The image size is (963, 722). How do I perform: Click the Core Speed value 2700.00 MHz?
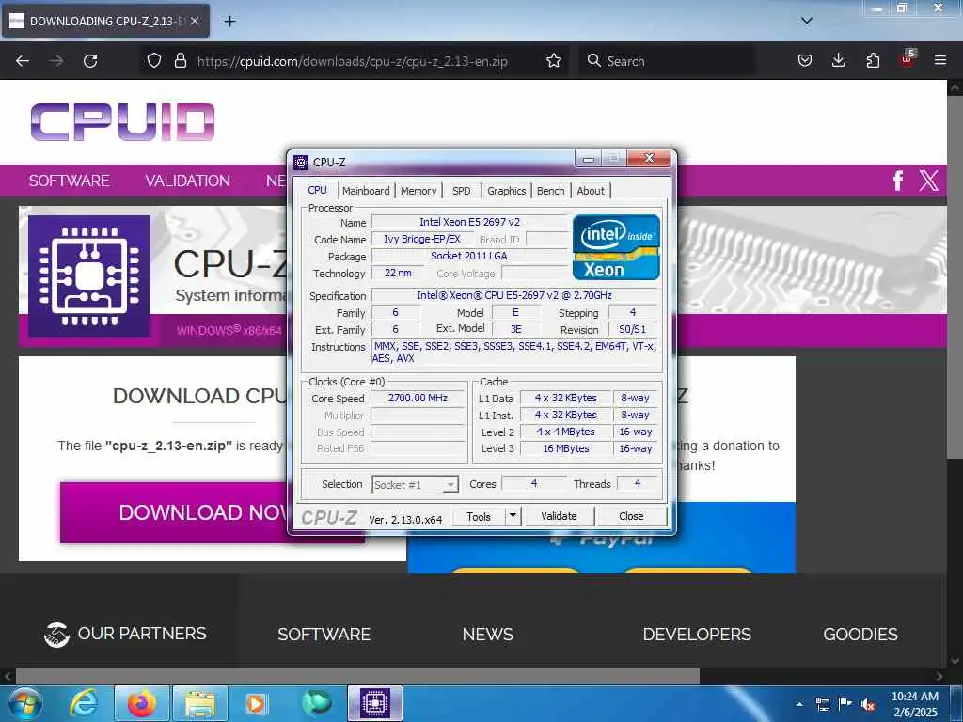point(418,398)
